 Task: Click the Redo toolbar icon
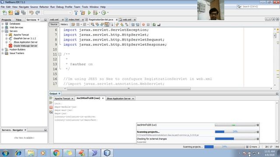pyautogui.click(x=38, y=13)
